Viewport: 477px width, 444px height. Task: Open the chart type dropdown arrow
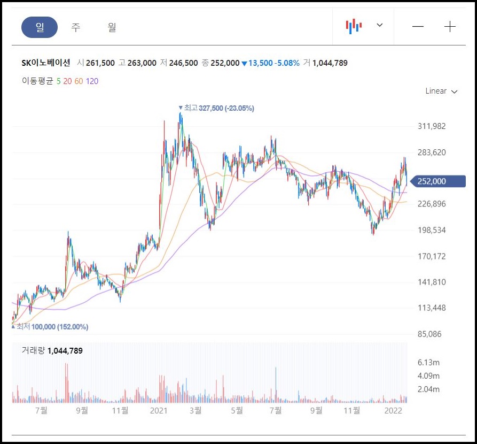point(380,25)
